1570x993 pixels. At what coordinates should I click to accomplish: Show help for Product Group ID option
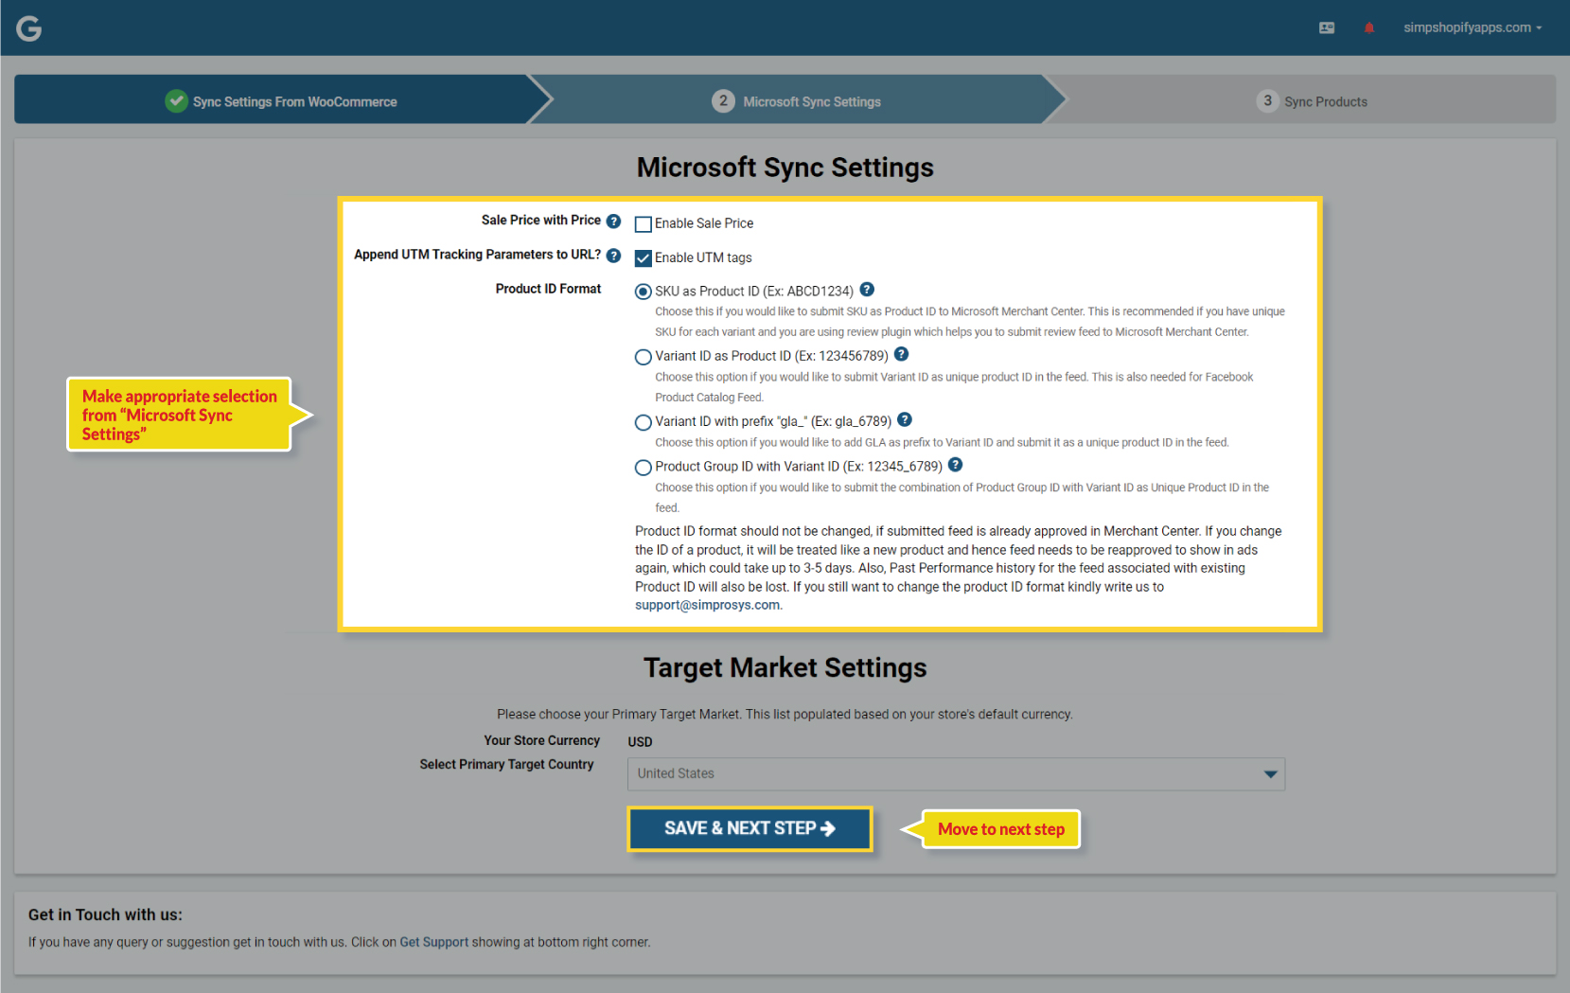click(x=955, y=464)
